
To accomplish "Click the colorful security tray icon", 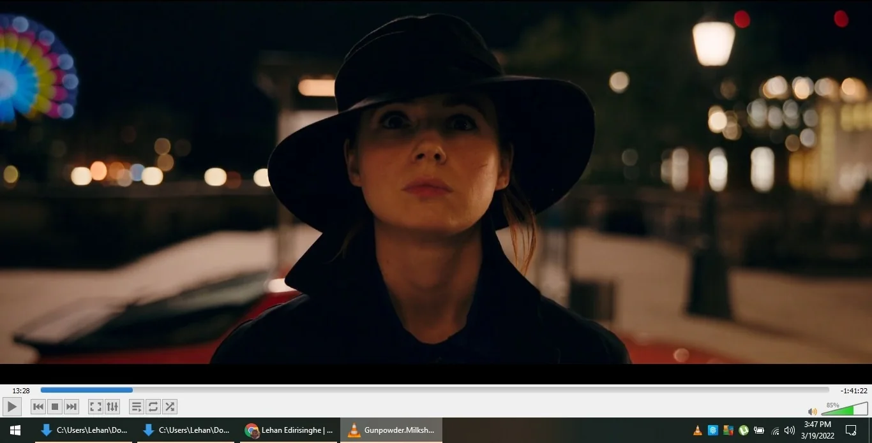I will click(x=728, y=430).
